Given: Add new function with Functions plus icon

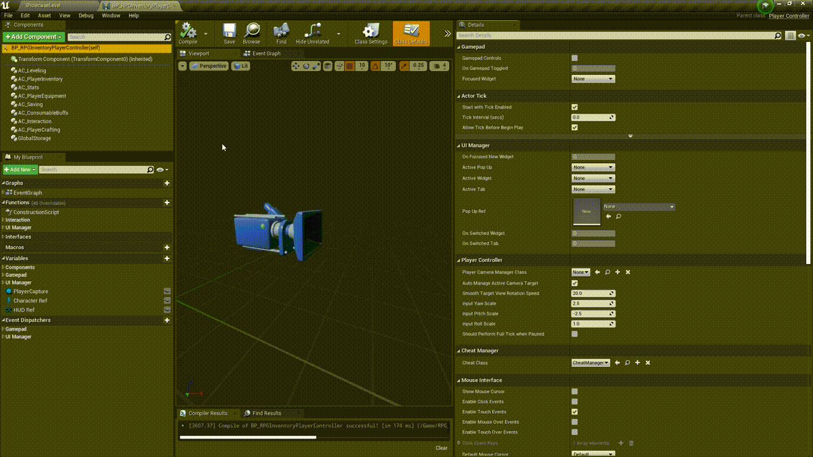Looking at the screenshot, I should coord(167,202).
